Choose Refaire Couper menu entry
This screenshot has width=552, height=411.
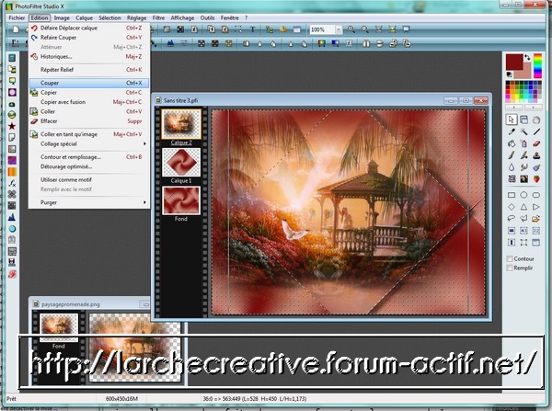tap(88, 38)
